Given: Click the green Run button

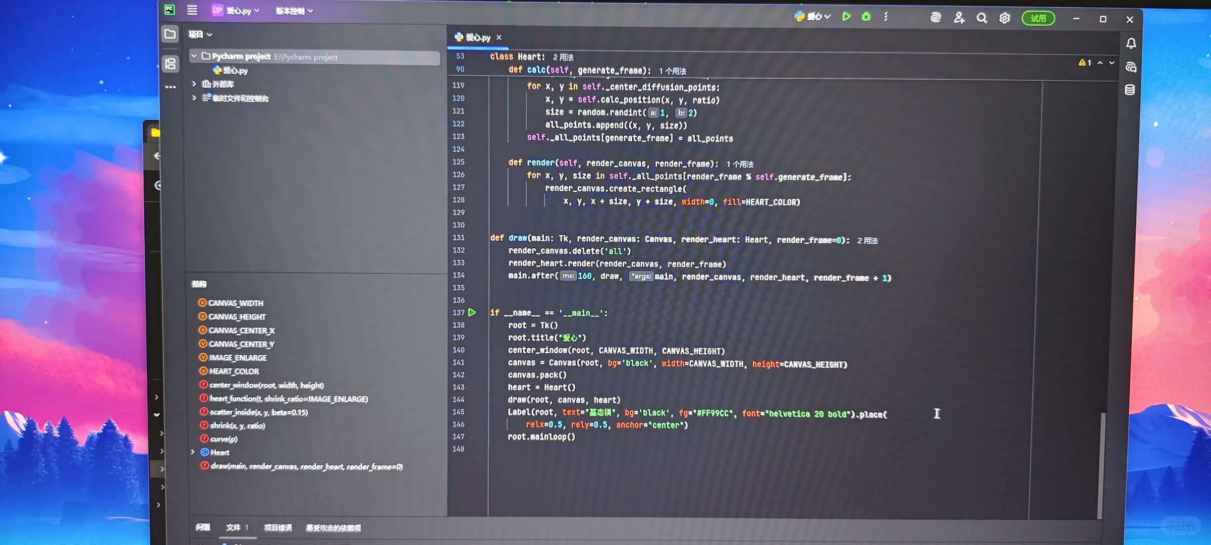Looking at the screenshot, I should point(846,17).
